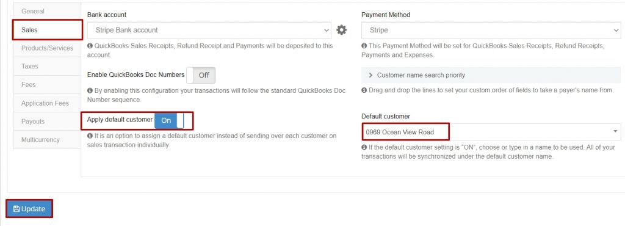The width and height of the screenshot is (625, 226).
Task: Click the 0969 Ocean View Road field
Action: click(x=491, y=132)
